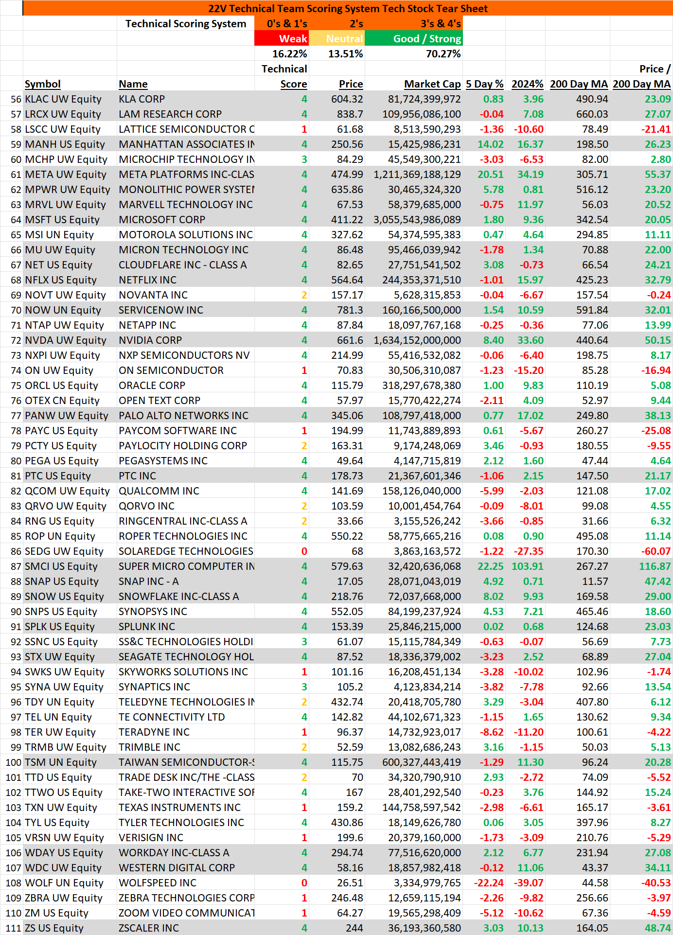This screenshot has height=935, width=673.
Task: Click the "ORACLE CORP" name cell
Action: click(x=186, y=385)
